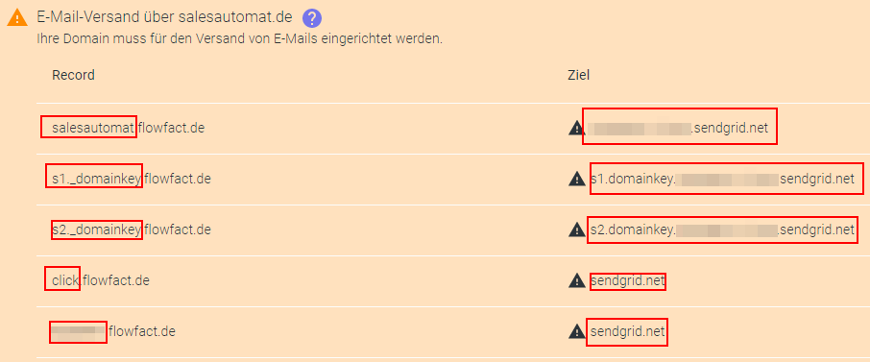
Task: Select the s2._domainkey.flowfact.de record
Action: 132,229
